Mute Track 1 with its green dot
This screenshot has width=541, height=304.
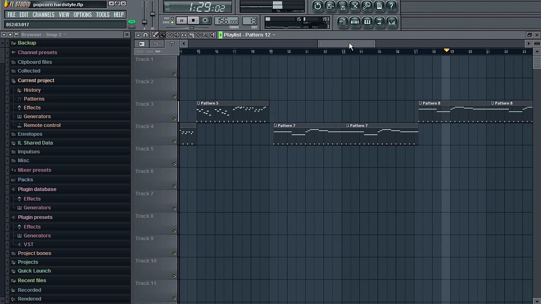174,74
